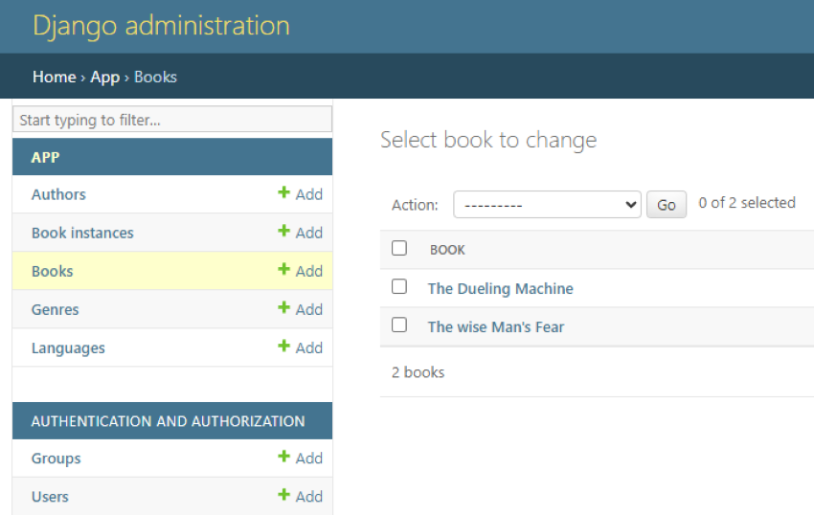Open The Dueling Machine book link
Screen dimensions: 814x515
[x=500, y=288]
